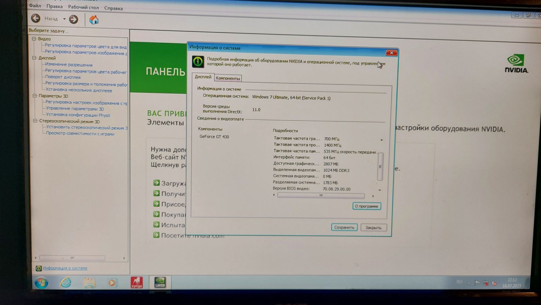Click the green arrow beside Загружа...

point(156,183)
